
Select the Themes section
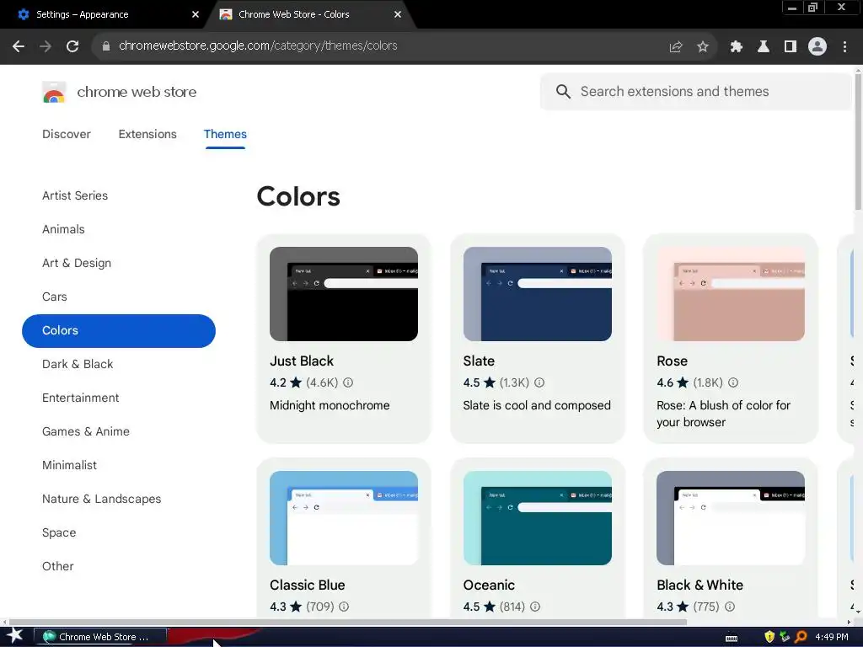click(225, 134)
